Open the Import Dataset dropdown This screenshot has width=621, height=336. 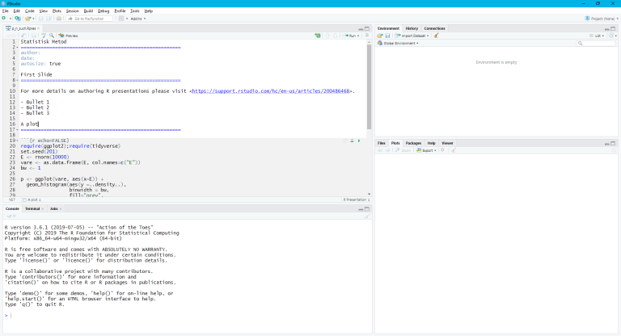coord(412,36)
